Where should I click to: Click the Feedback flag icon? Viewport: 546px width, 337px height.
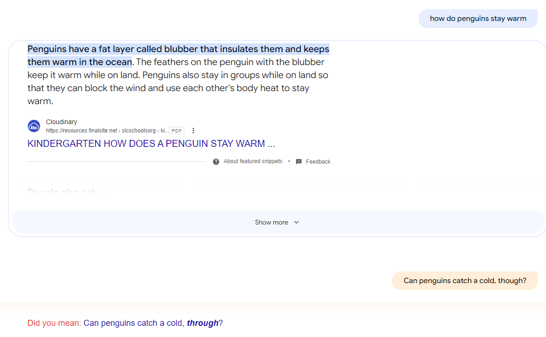(299, 162)
